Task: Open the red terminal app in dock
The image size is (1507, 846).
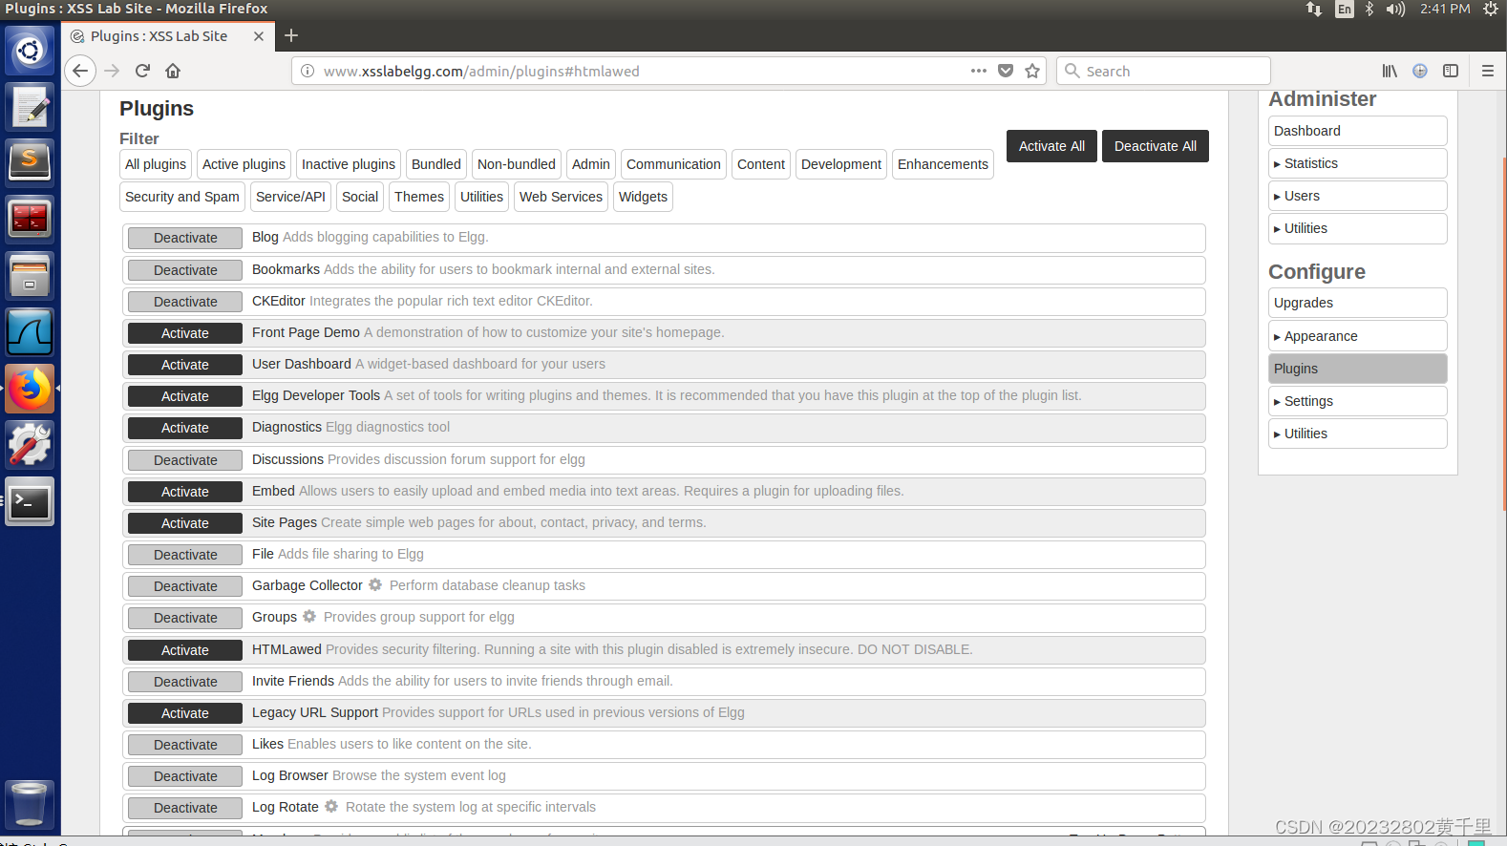Action: click(x=30, y=219)
